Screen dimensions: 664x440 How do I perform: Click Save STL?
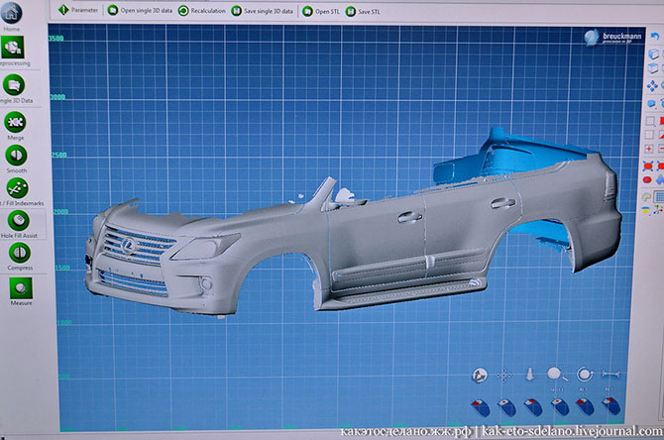tap(363, 12)
